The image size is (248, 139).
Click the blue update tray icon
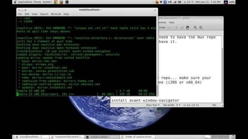click(165, 2)
